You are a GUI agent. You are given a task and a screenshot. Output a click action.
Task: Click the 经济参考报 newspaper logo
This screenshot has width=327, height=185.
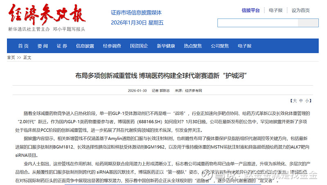(47, 15)
